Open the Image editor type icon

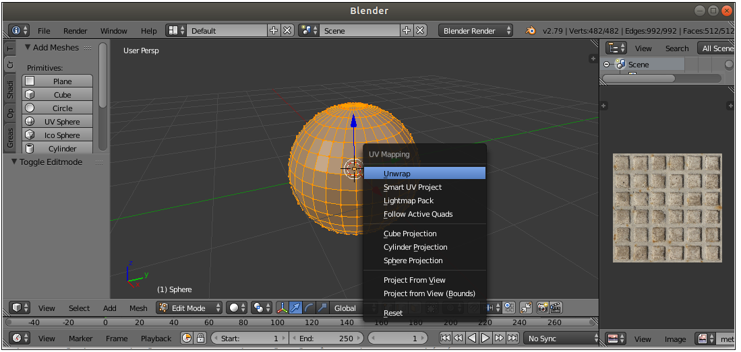coord(616,339)
